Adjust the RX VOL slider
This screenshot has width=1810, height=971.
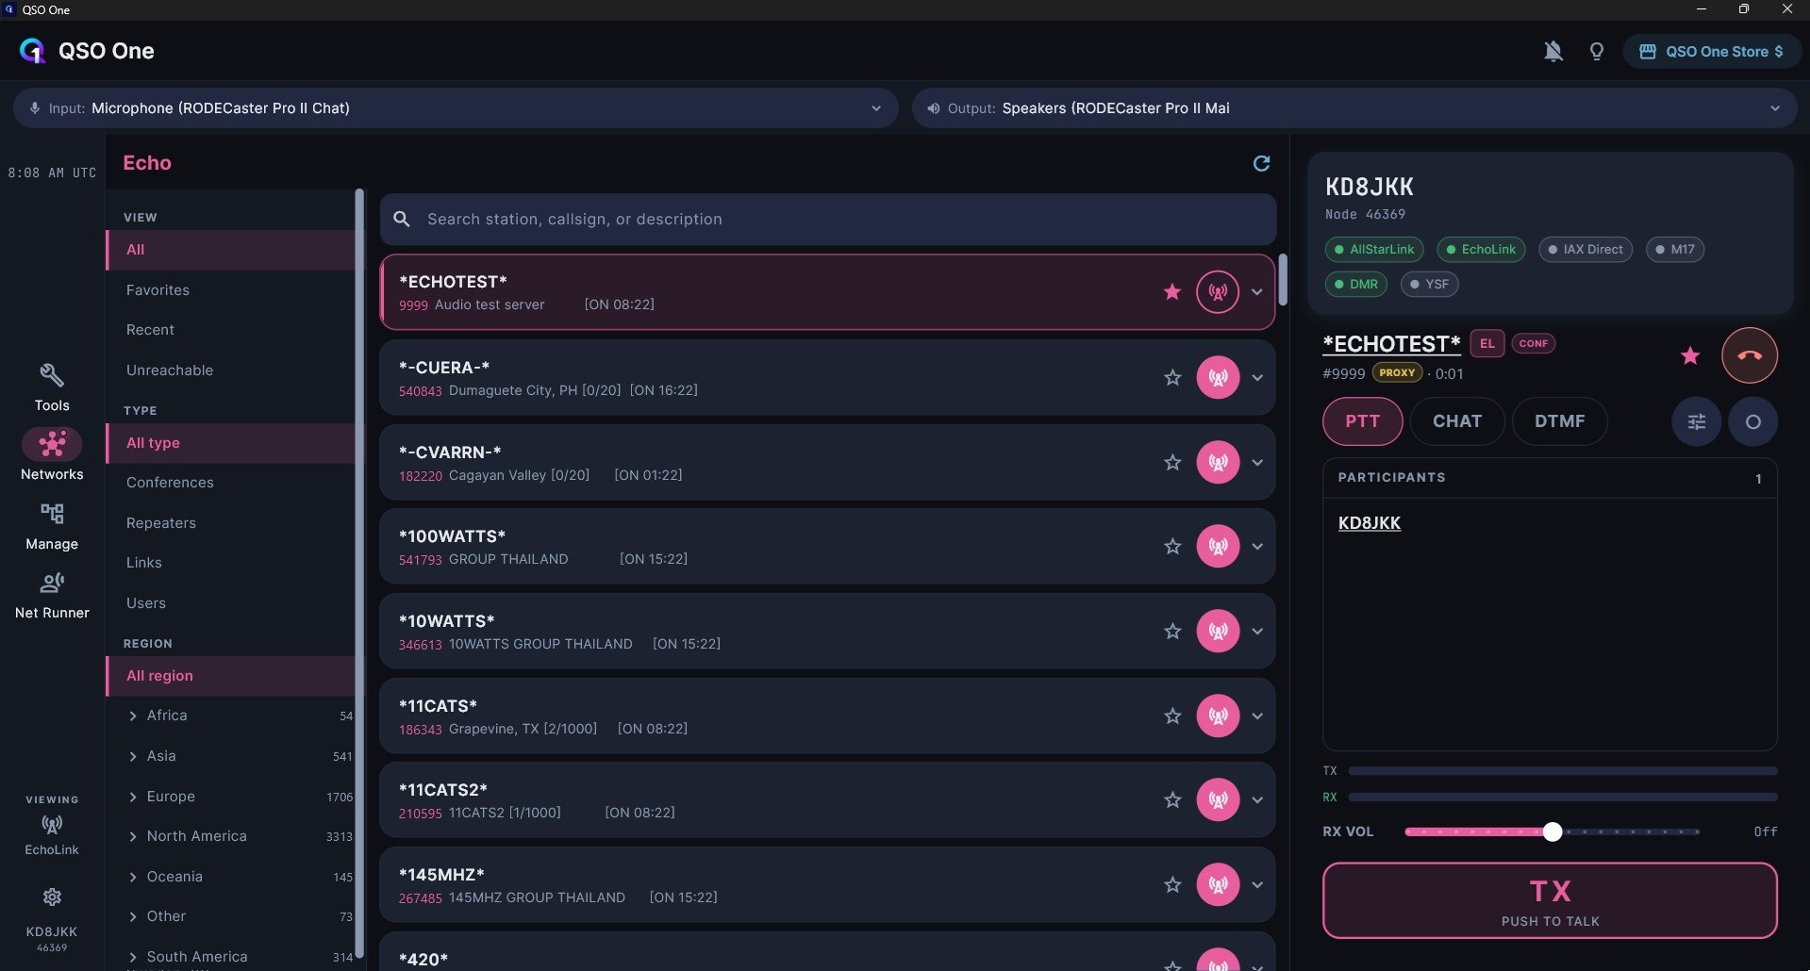[x=1552, y=831]
